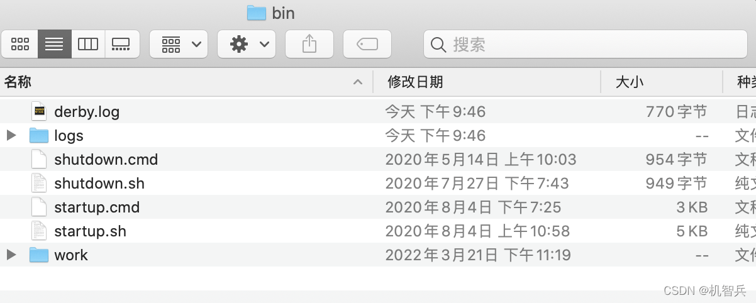
Task: Sort by the 大小 column header
Action: point(629,82)
